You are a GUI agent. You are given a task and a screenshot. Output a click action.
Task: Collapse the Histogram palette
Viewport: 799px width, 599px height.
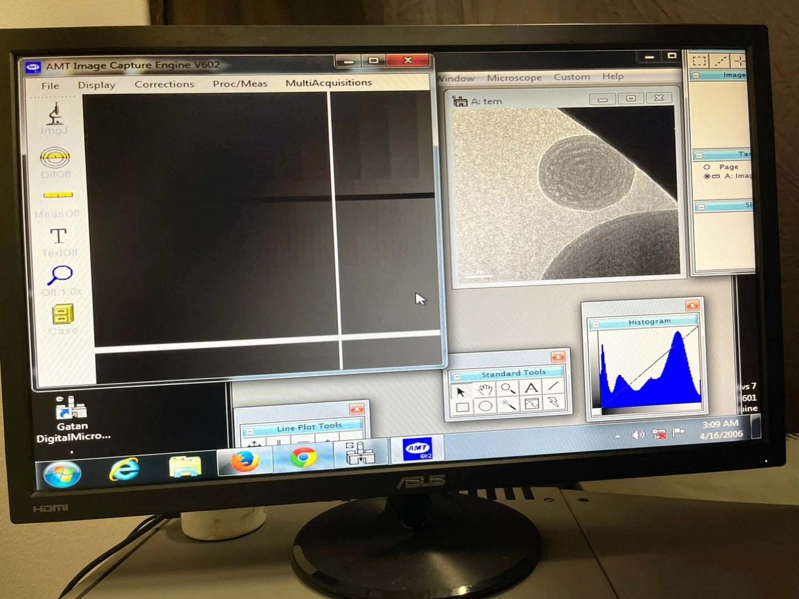click(595, 325)
